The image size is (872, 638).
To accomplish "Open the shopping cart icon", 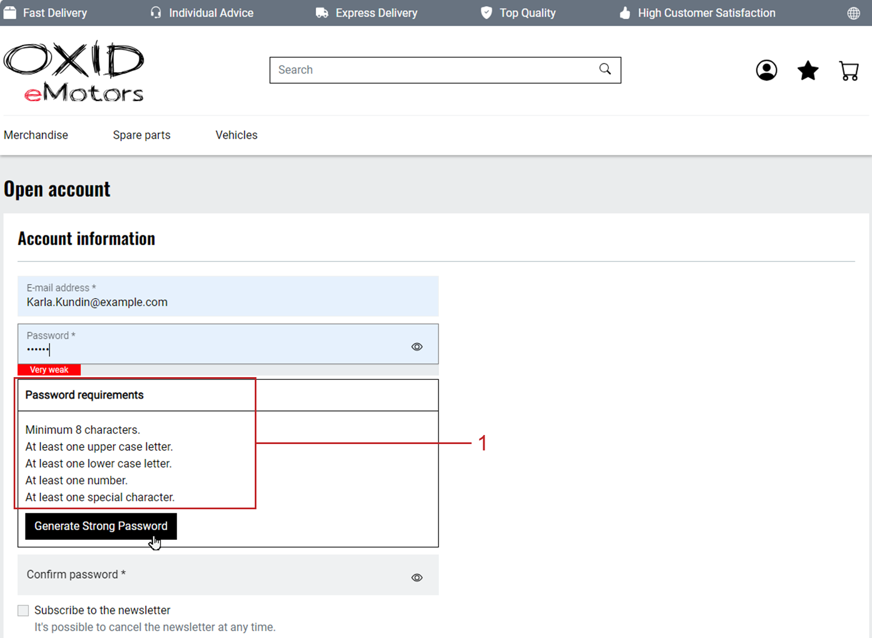I will pyautogui.click(x=849, y=71).
